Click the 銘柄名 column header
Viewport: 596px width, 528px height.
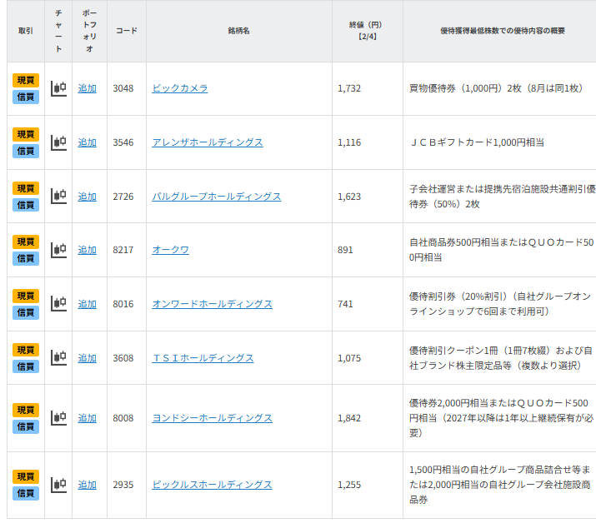[x=239, y=31]
